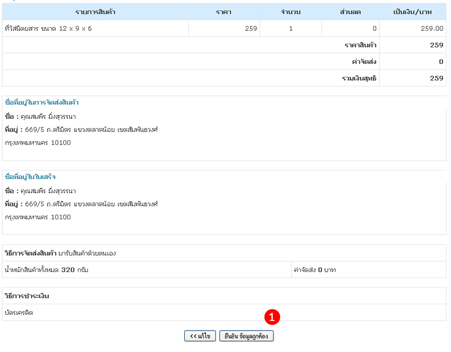Click the ราคาสินค้า subtotal label
Viewport: 451px width, 352px height.
pyautogui.click(x=360, y=45)
